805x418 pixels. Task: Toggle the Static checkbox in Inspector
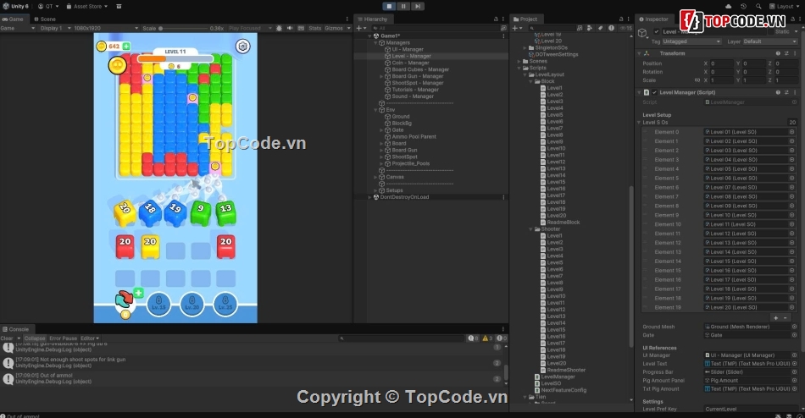tap(770, 32)
